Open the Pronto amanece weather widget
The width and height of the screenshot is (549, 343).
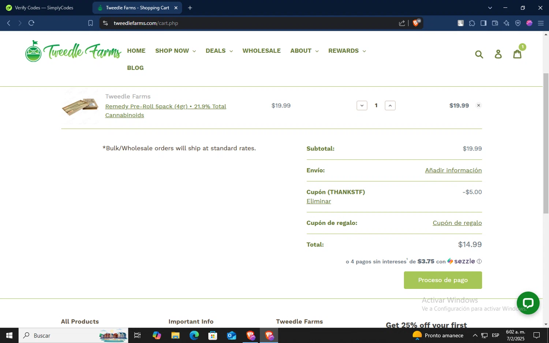coord(438,335)
